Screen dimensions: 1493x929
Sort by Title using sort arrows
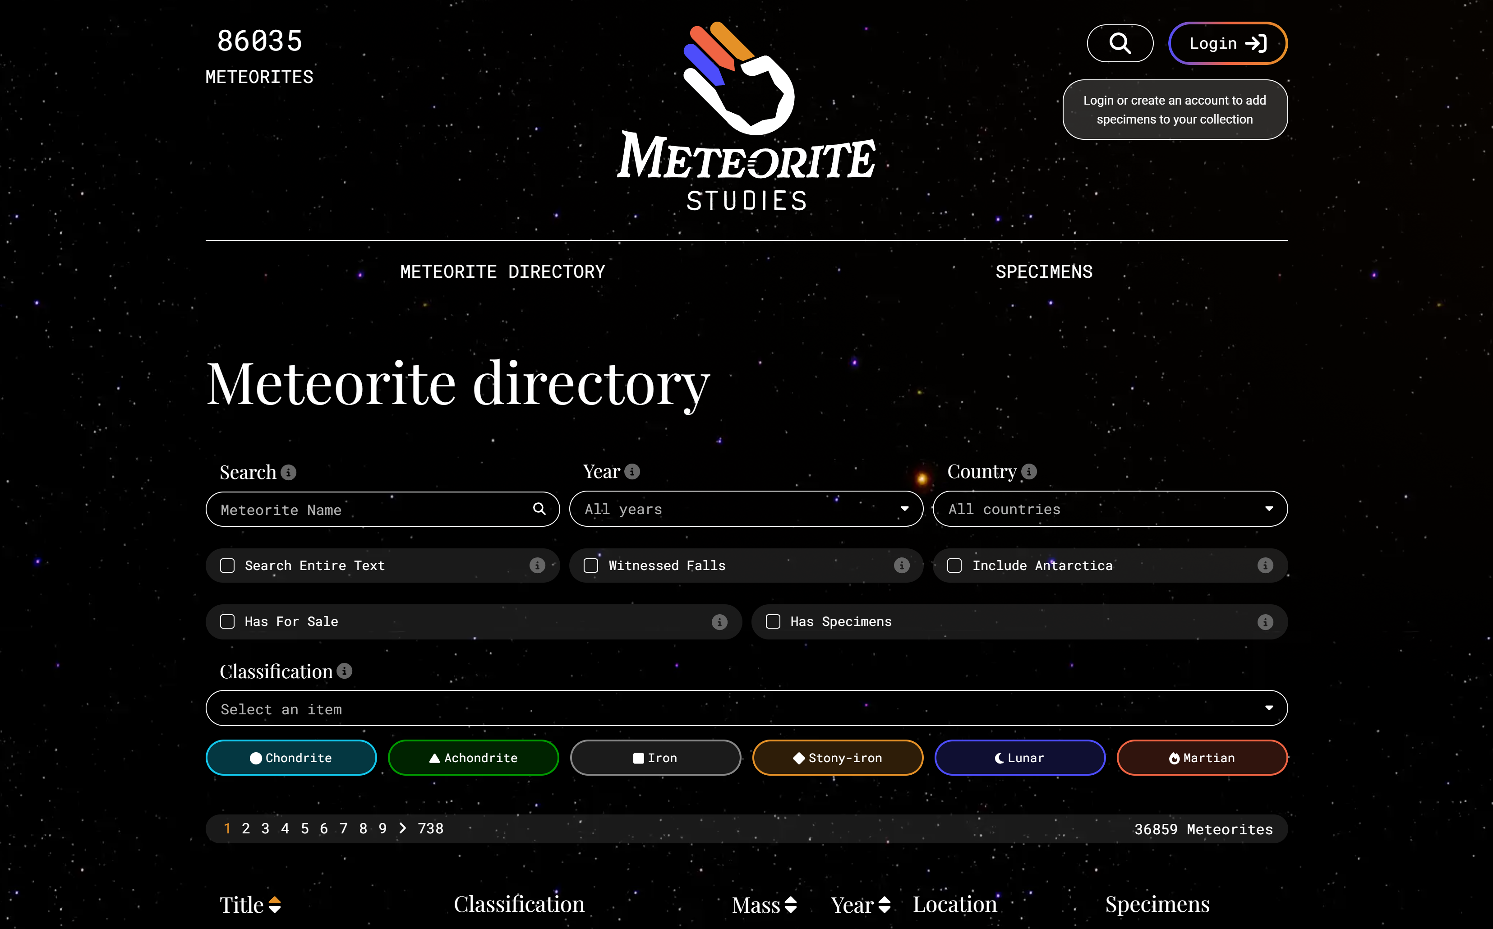point(275,905)
